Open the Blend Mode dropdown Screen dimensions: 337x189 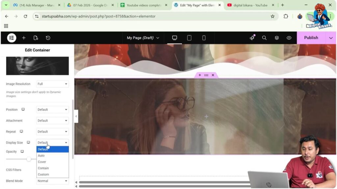click(x=52, y=181)
